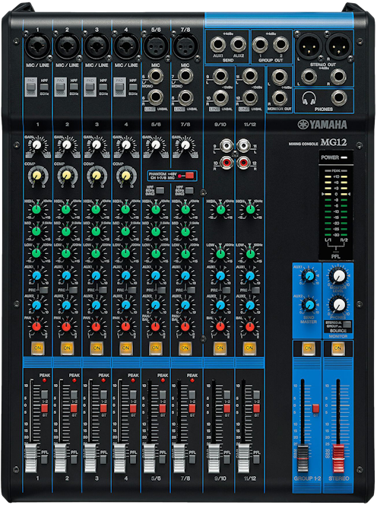
Task: Adjust the blue AUX2 knob on channel 2
Action: (66, 305)
